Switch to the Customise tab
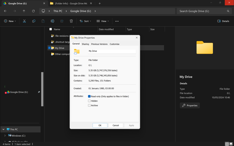 [114, 44]
